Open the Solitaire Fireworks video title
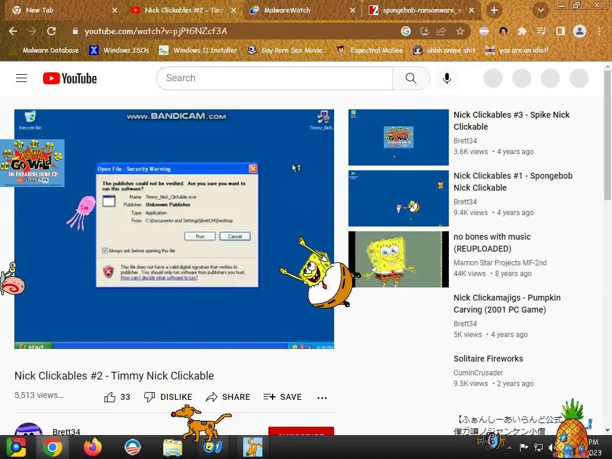 [488, 359]
